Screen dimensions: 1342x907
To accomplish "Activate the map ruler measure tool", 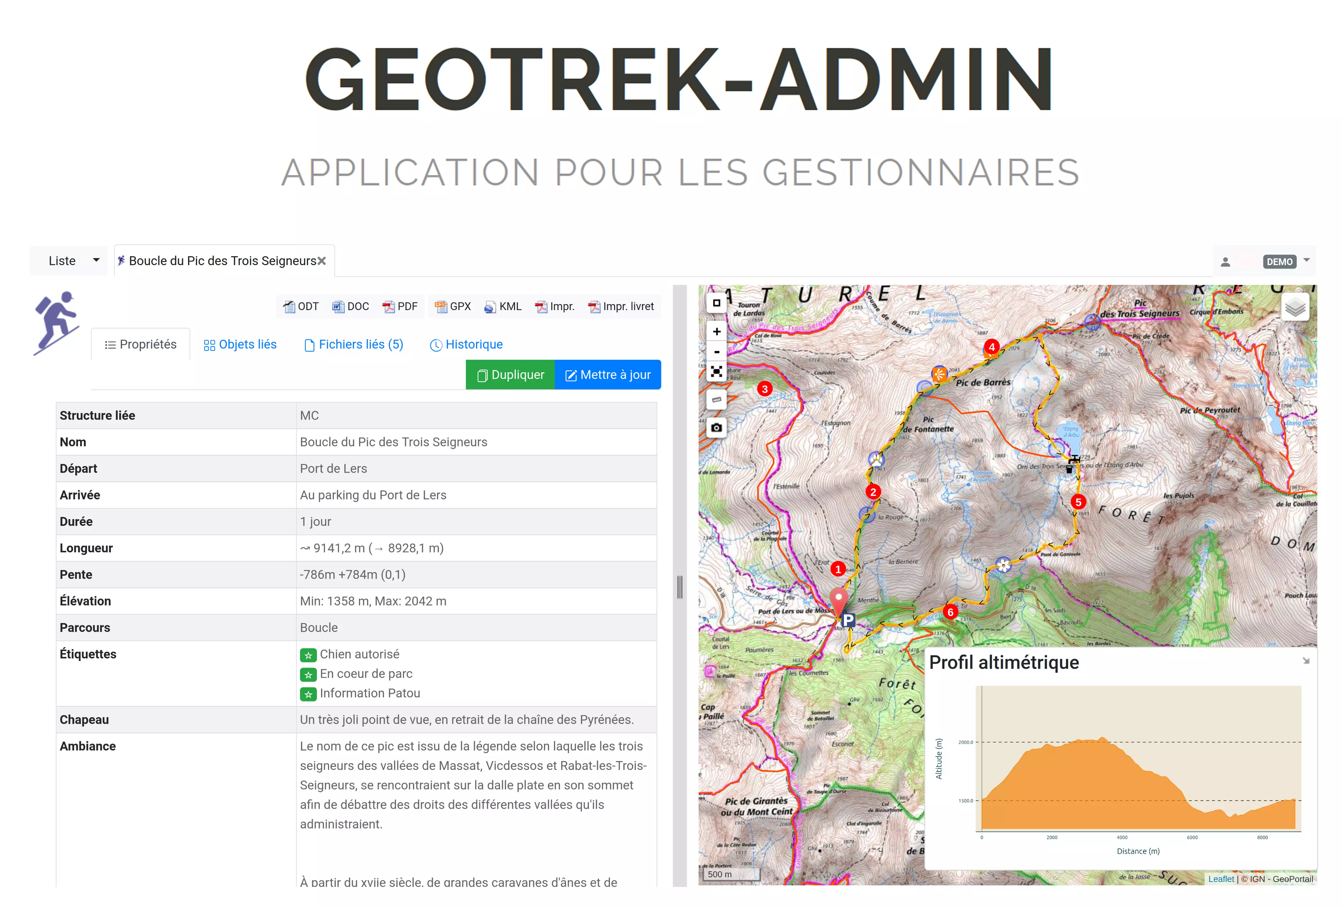I will [x=716, y=400].
